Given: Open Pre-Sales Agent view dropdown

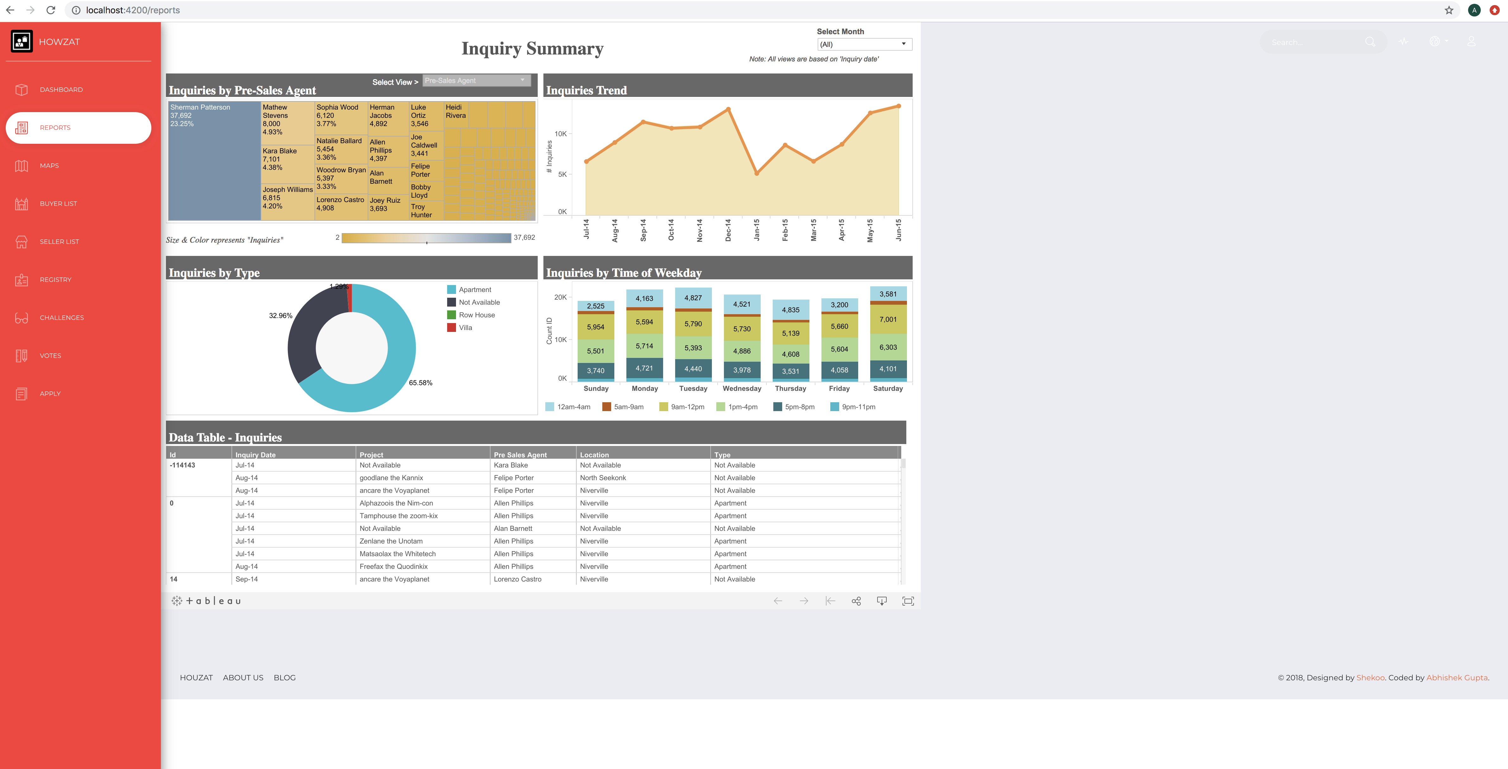Looking at the screenshot, I should point(476,81).
